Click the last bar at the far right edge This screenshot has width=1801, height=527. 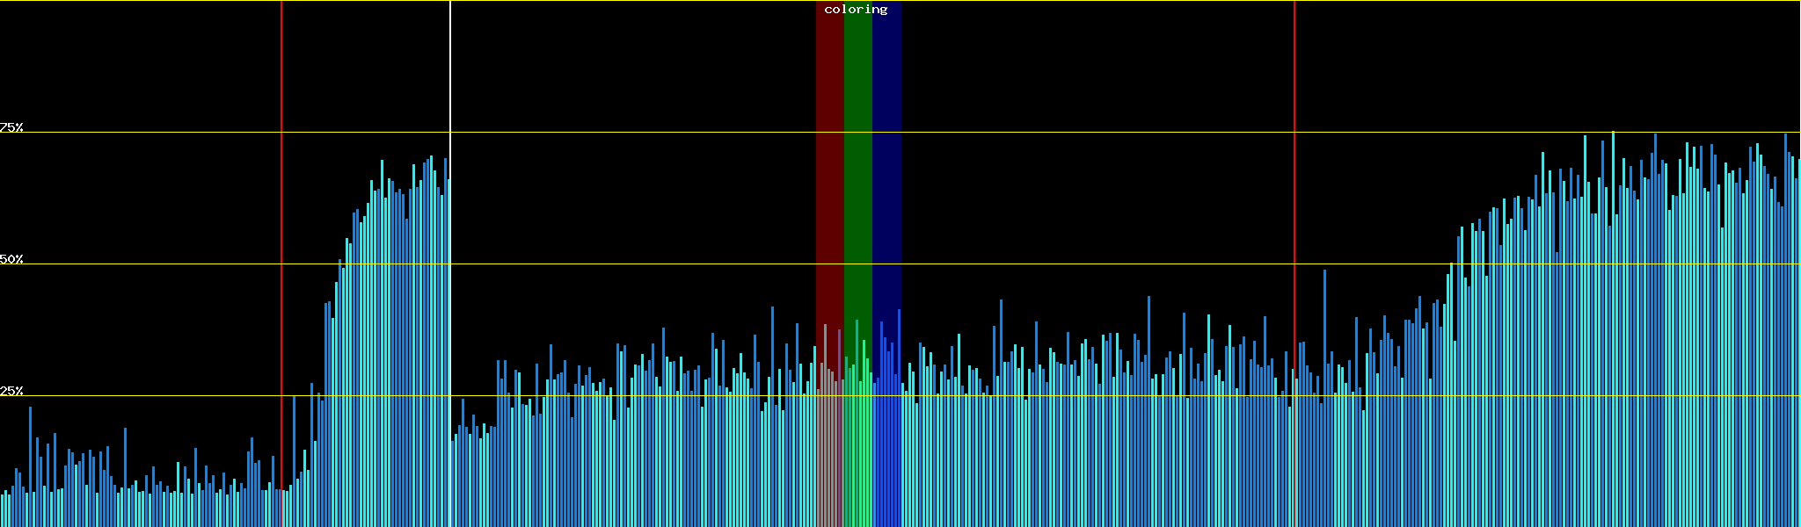click(1798, 351)
